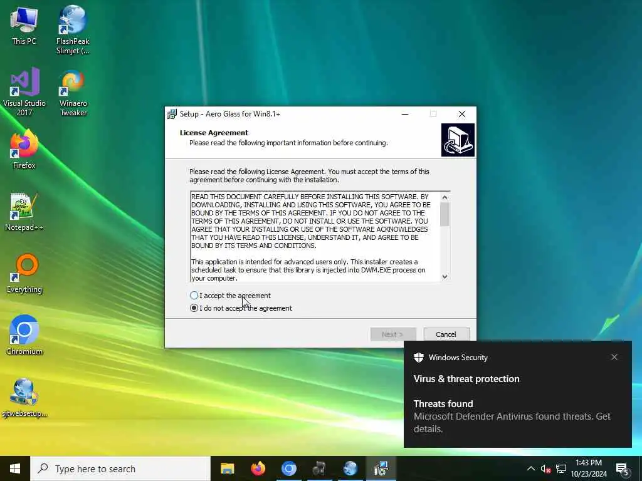Image resolution: width=642 pixels, height=481 pixels.
Task: Select the Winaero Tweaker desktop icon
Action: [x=73, y=93]
